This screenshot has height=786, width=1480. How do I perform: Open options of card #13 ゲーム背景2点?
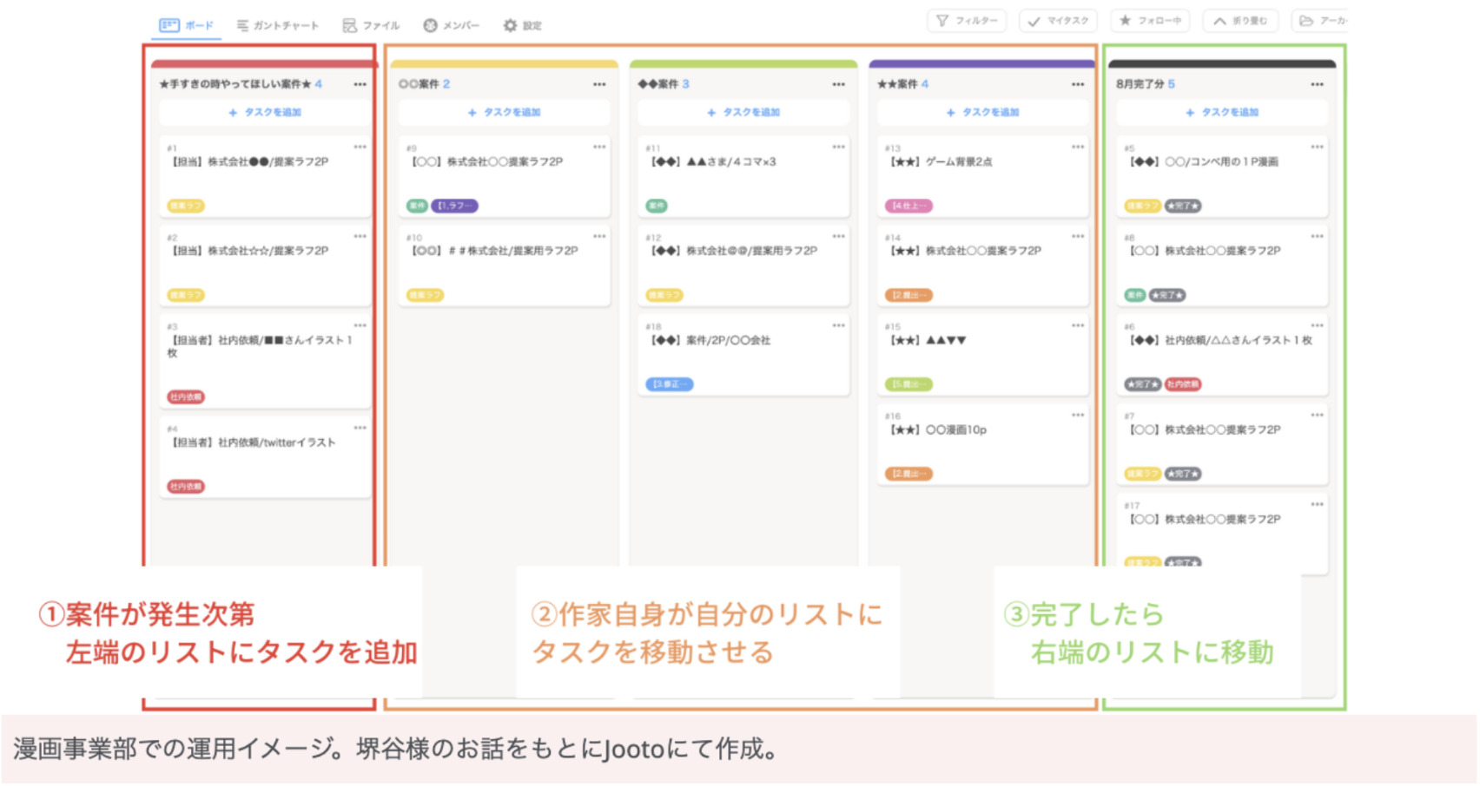click(1078, 147)
